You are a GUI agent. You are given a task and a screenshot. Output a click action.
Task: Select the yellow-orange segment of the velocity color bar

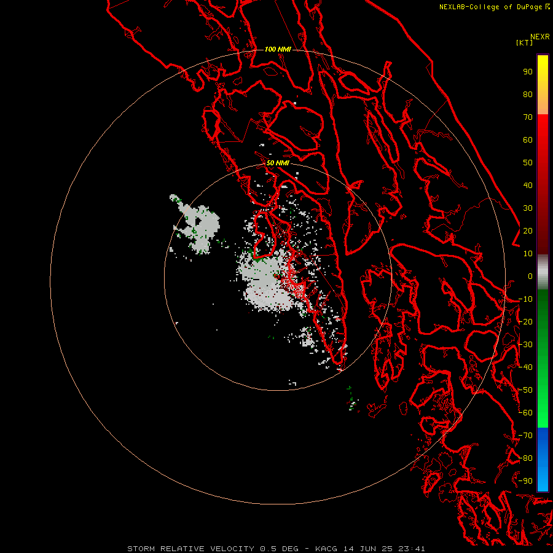click(x=543, y=85)
